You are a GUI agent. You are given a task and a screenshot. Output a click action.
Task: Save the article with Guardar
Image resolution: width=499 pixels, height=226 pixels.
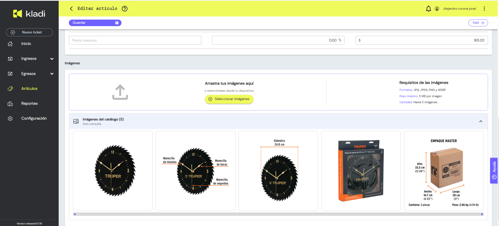click(x=95, y=23)
